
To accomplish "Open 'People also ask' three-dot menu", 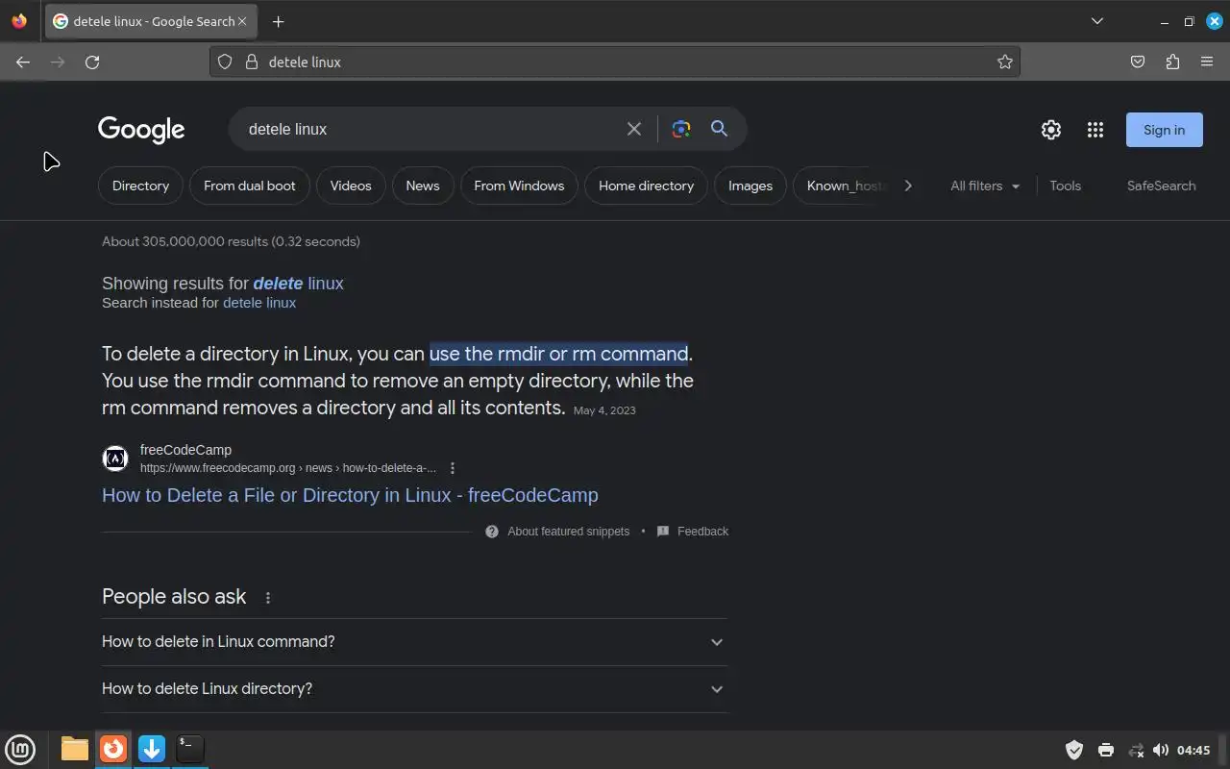I will pos(268,598).
